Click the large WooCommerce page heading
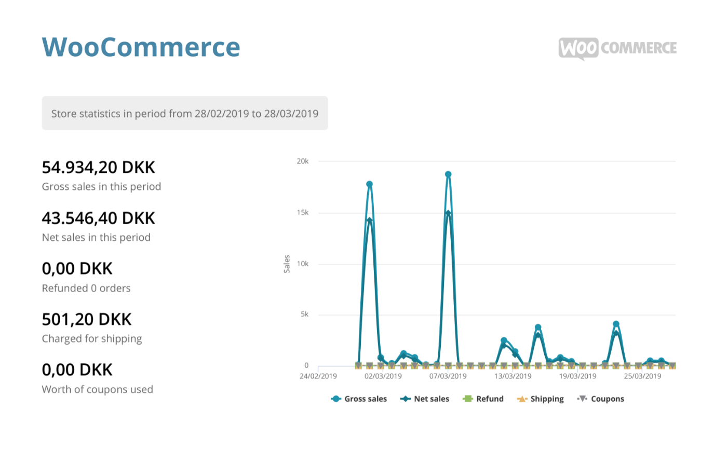 click(141, 47)
